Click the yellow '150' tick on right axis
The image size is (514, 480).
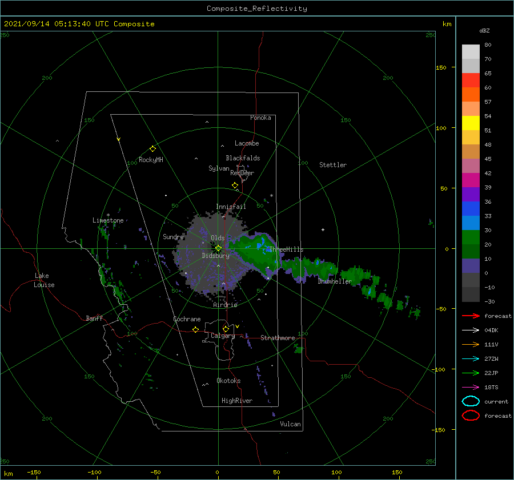pos(441,67)
